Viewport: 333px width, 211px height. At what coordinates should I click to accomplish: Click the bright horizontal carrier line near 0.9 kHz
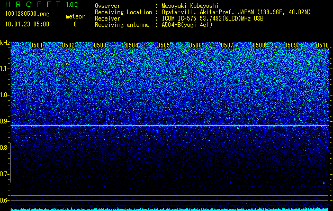(170, 126)
